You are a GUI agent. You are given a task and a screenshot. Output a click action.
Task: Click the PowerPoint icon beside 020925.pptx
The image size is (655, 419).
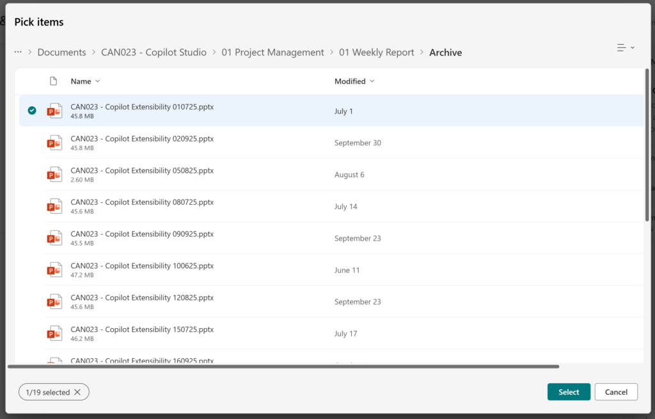tap(54, 142)
